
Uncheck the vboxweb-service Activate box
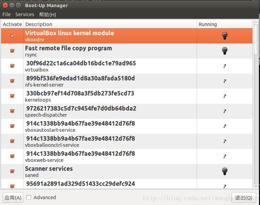(x=12, y=156)
